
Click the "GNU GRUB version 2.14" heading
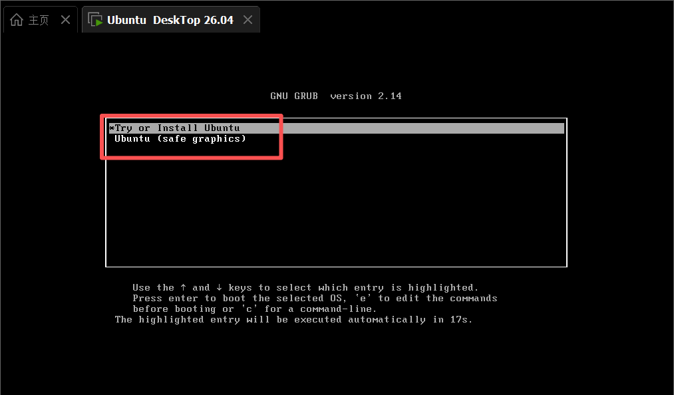(336, 96)
